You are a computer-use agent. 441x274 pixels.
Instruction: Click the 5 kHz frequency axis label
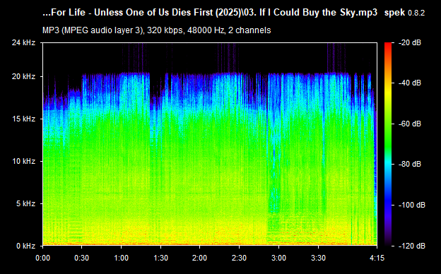click(25, 203)
